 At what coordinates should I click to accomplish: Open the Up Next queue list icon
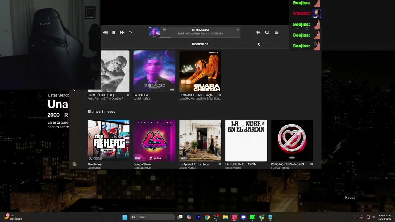pyautogui.click(x=276, y=32)
